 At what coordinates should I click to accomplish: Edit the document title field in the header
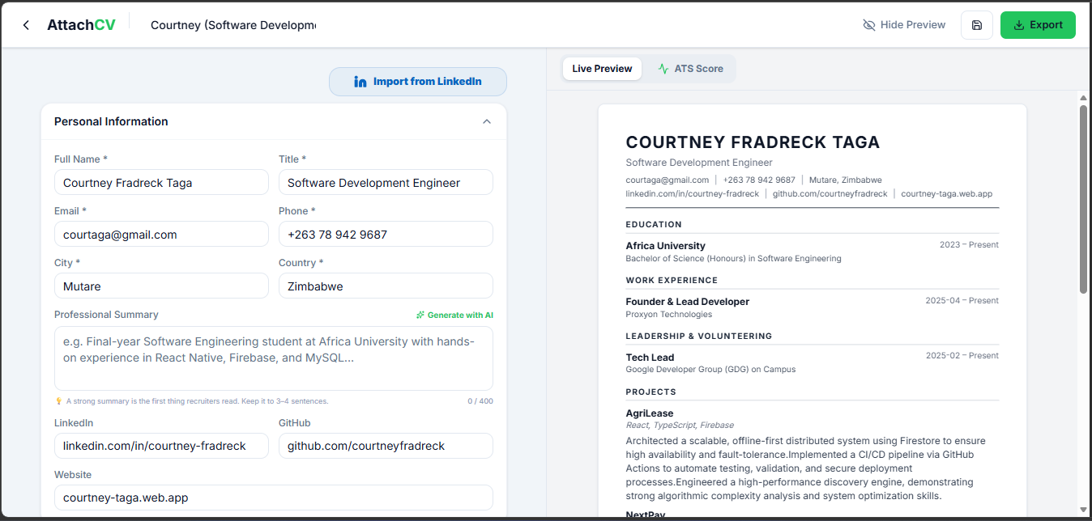233,25
